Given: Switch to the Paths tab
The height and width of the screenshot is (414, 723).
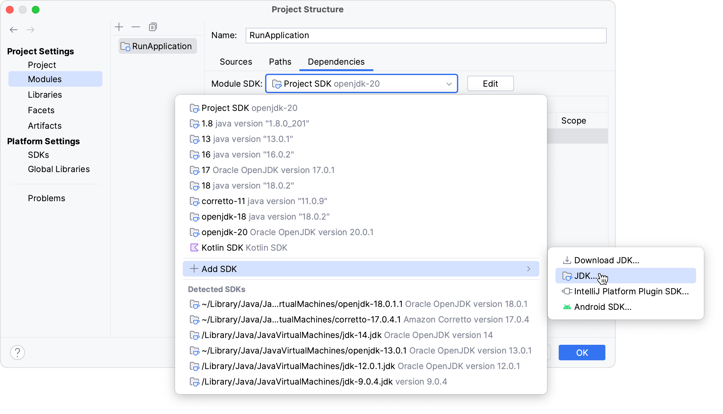Looking at the screenshot, I should [x=280, y=62].
